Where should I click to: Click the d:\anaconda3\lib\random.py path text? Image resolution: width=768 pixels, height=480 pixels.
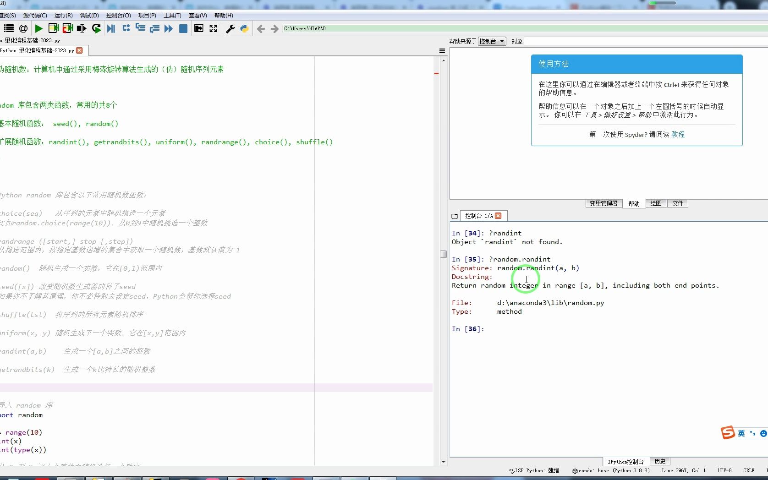point(550,303)
